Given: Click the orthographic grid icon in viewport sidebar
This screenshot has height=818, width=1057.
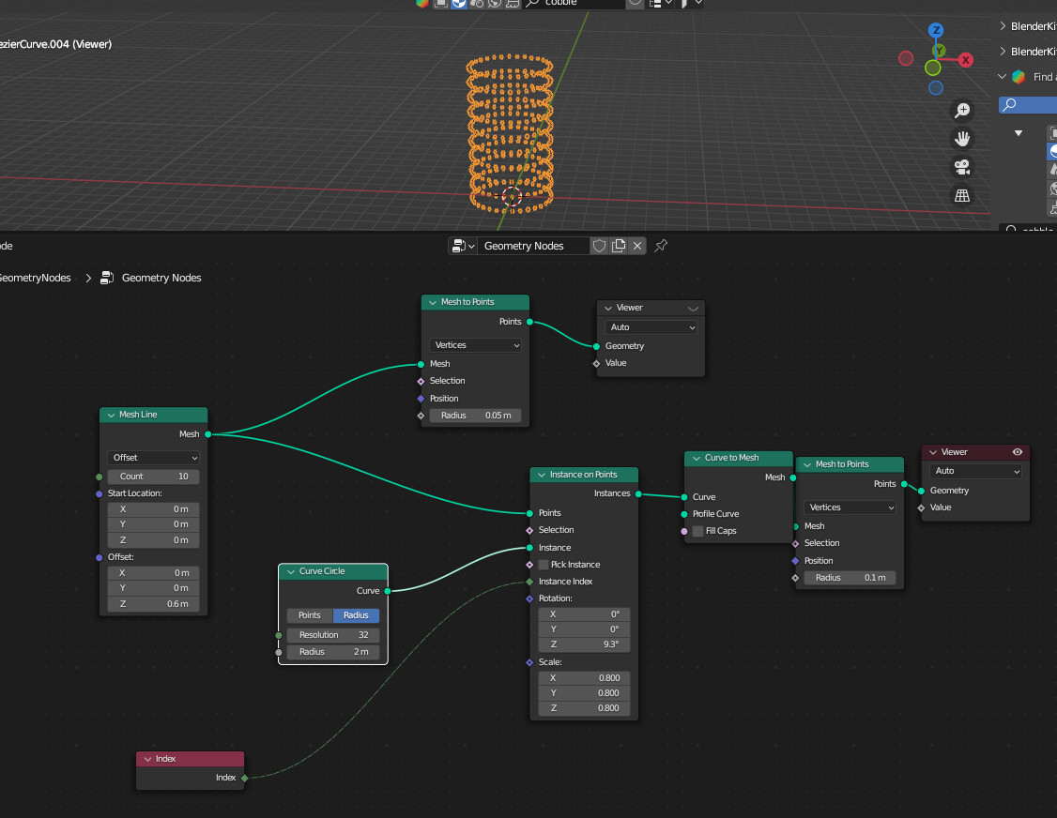Looking at the screenshot, I should (x=961, y=195).
